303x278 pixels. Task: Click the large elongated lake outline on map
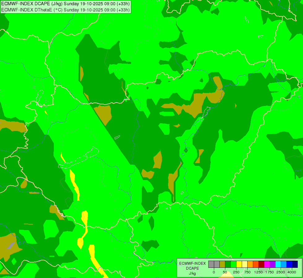[x=78, y=158]
